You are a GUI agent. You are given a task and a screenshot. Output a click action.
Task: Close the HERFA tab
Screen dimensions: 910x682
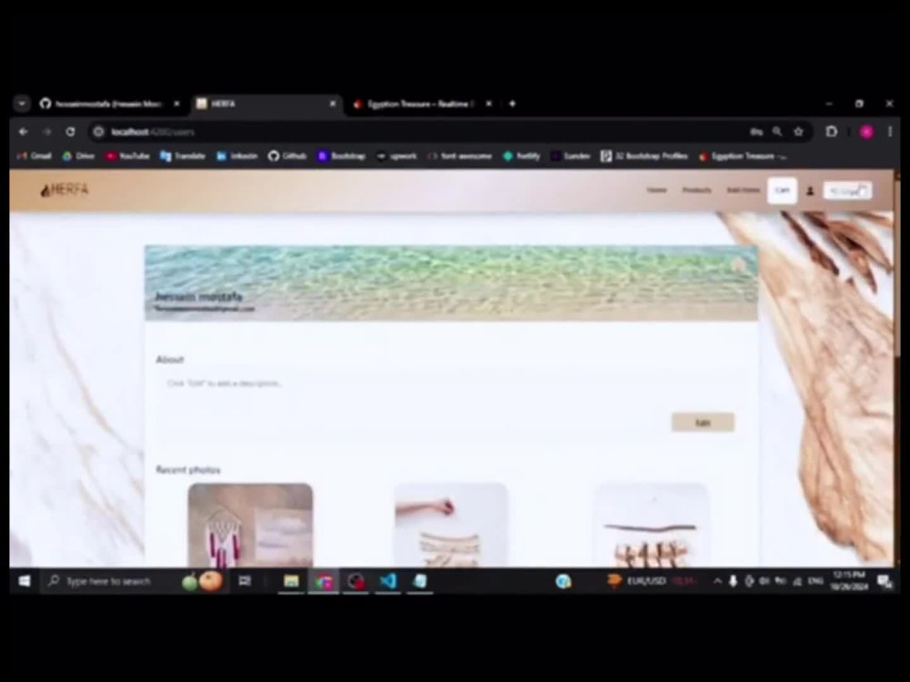click(x=332, y=104)
